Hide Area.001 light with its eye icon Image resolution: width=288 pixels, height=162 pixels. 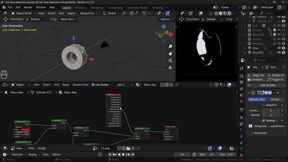pyautogui.click(x=279, y=53)
